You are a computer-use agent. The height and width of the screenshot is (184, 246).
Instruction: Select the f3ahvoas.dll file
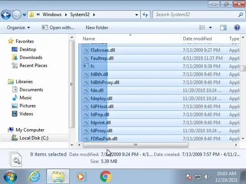pos(161,50)
